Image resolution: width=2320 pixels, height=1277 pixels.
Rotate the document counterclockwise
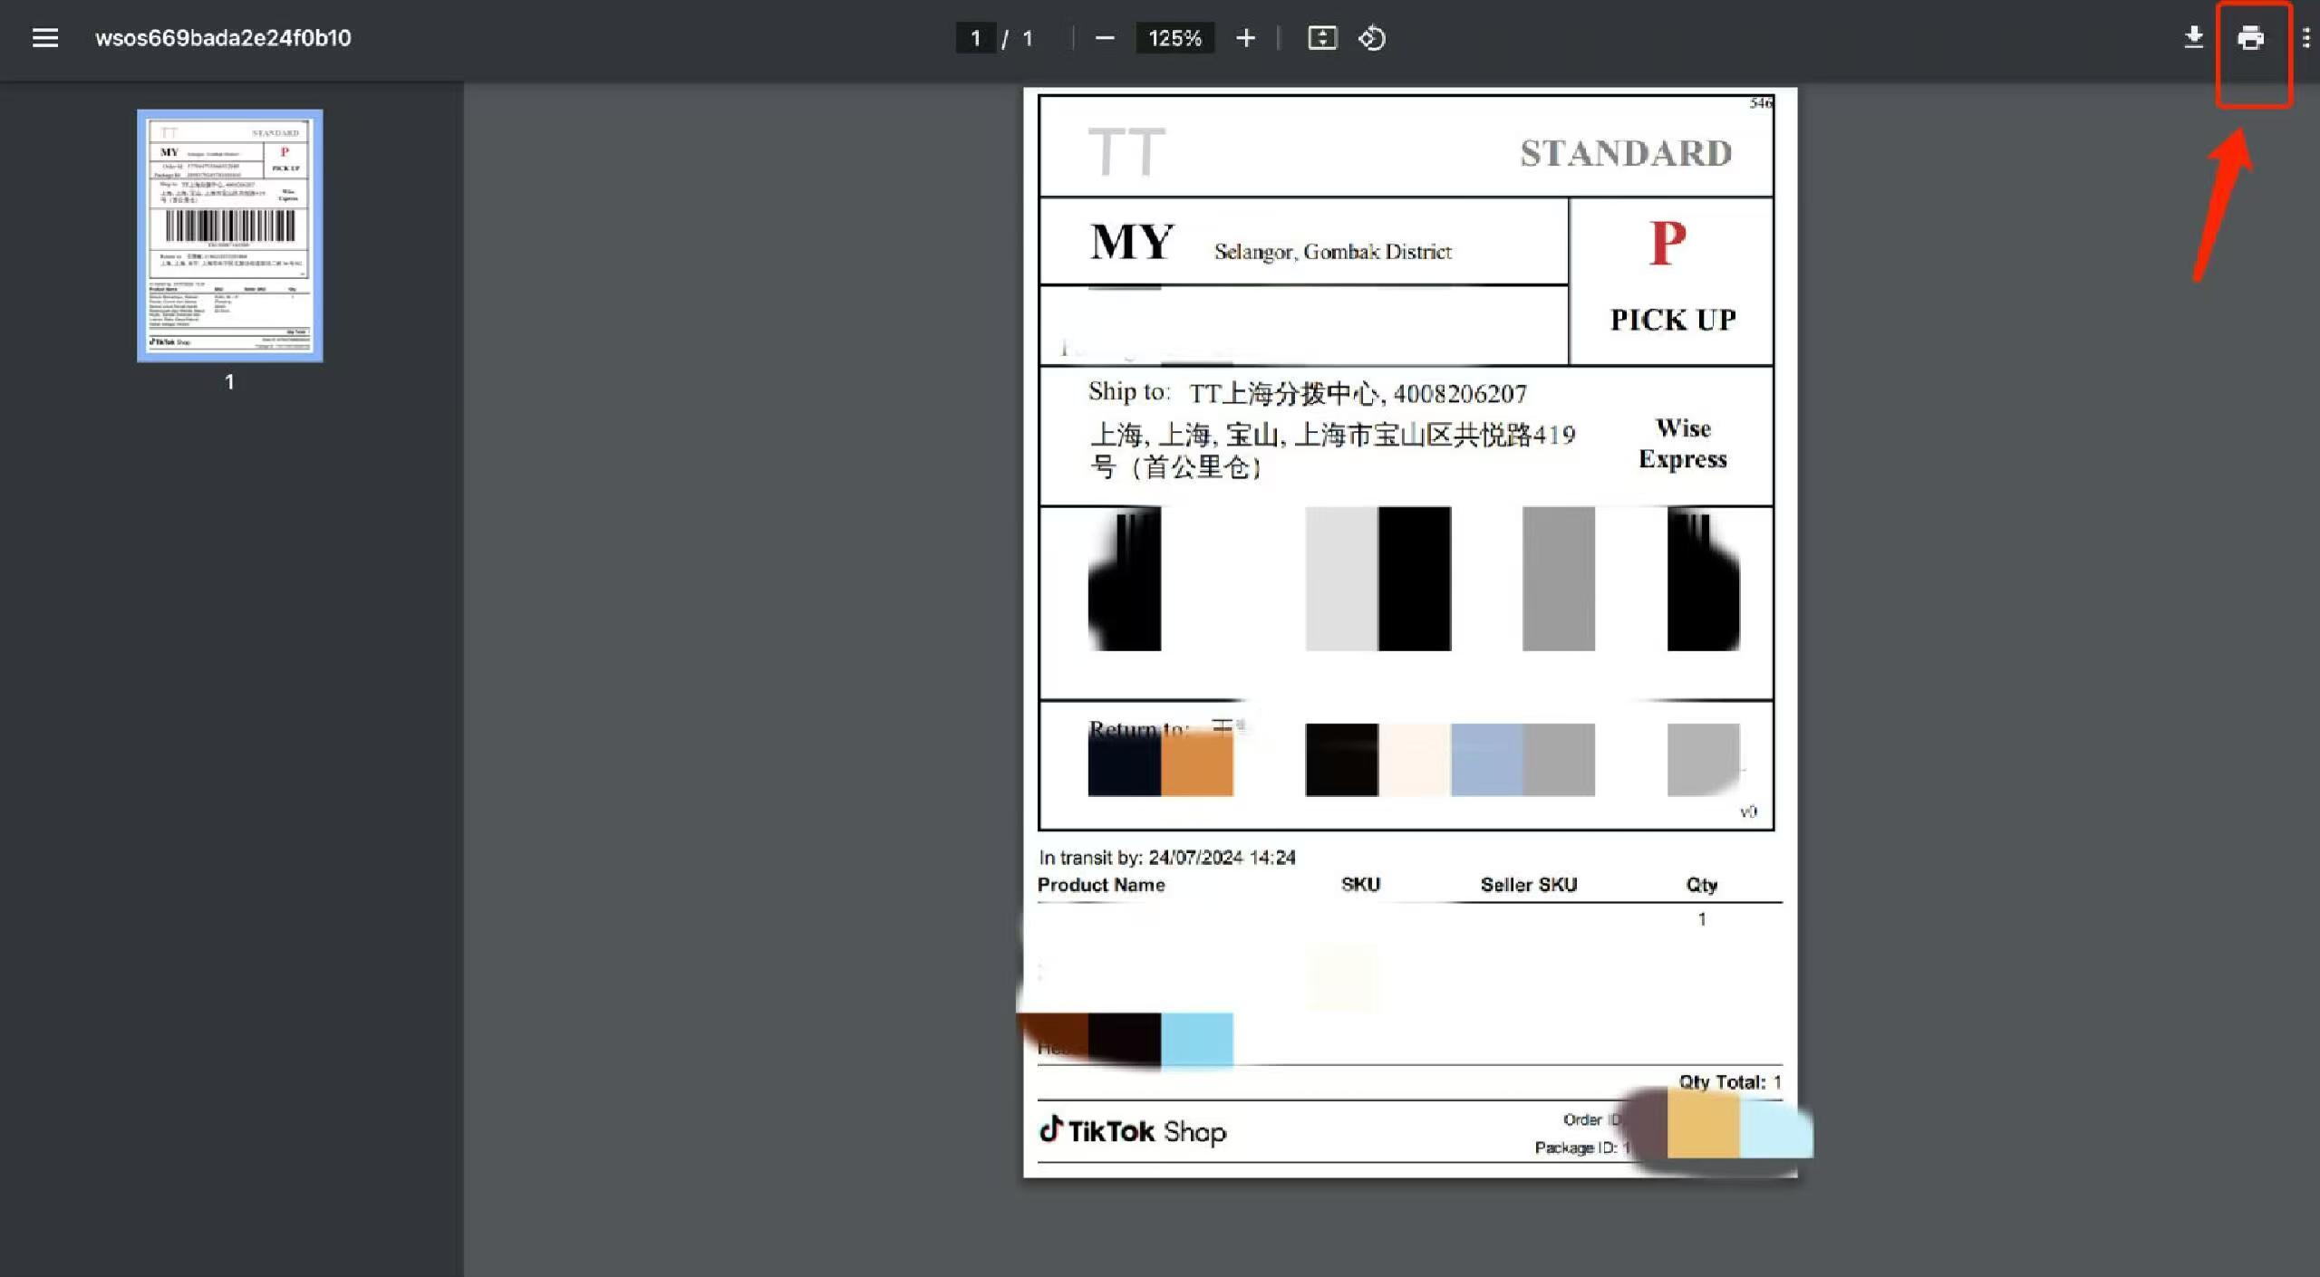point(1372,38)
